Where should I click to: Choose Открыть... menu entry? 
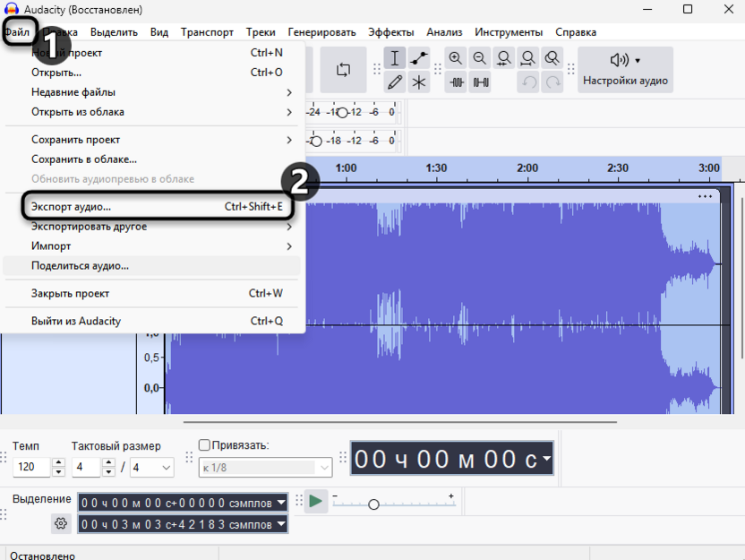click(x=152, y=73)
